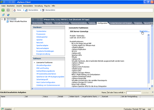Switch to the Erste Schritte tab
The width and height of the screenshot is (154, 110).
(x=38, y=23)
